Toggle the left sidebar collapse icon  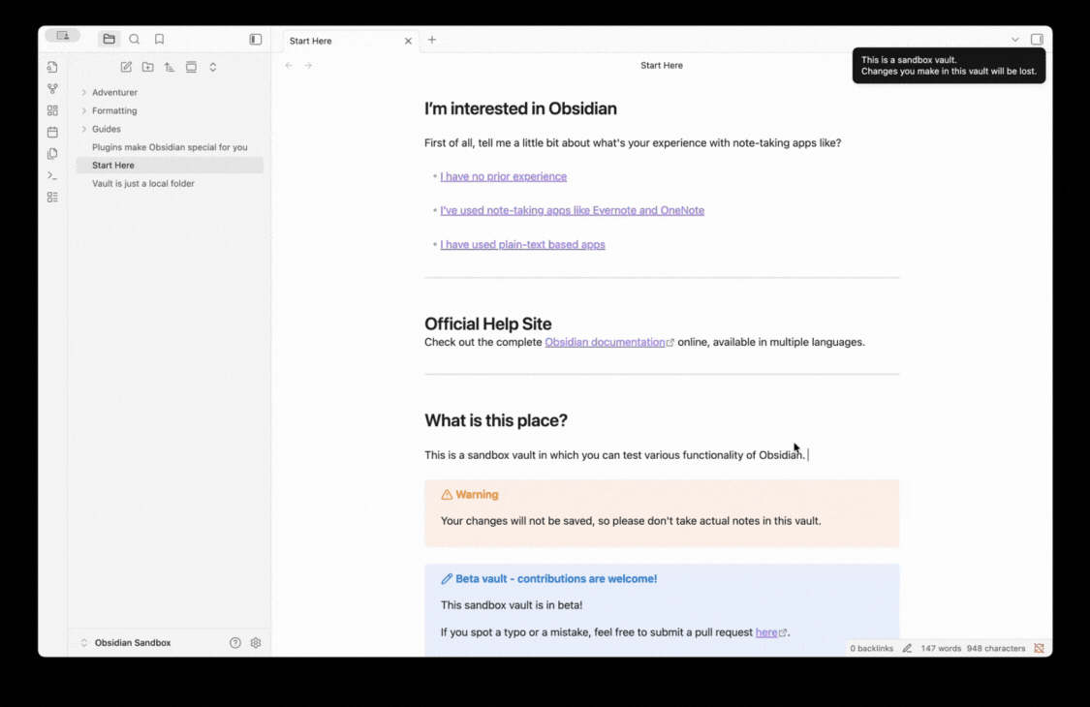255,40
